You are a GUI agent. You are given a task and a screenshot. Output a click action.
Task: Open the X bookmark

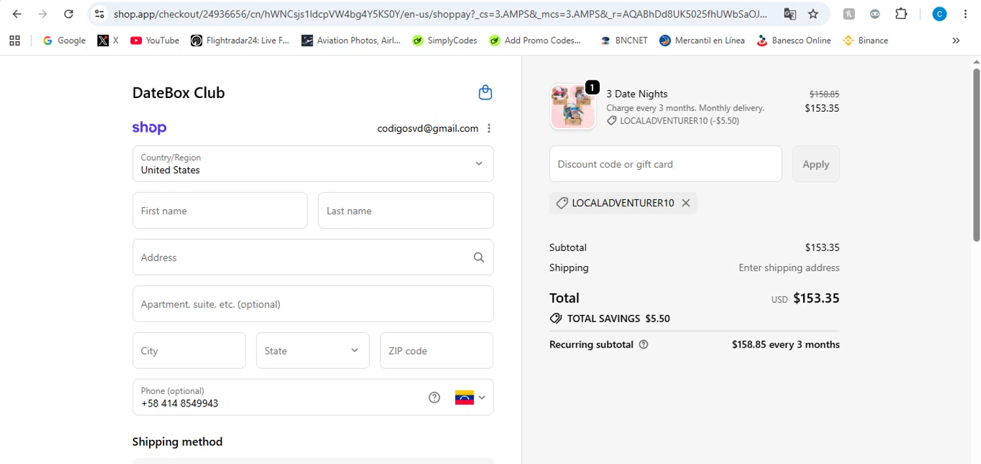(108, 41)
